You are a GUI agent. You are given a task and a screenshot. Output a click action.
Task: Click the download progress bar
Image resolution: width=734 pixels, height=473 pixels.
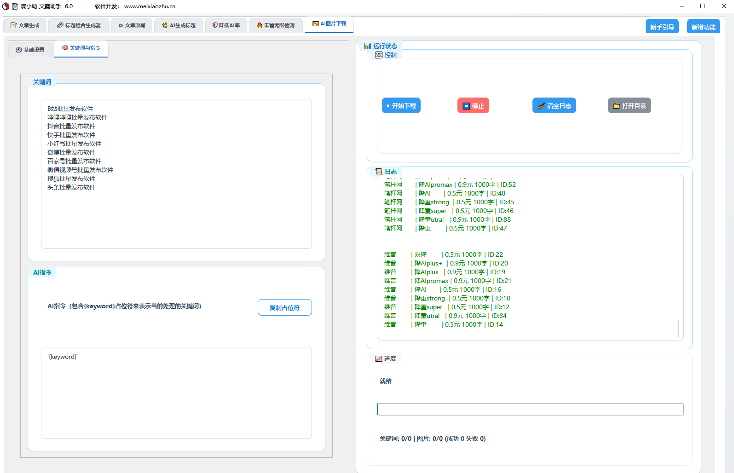(530, 409)
